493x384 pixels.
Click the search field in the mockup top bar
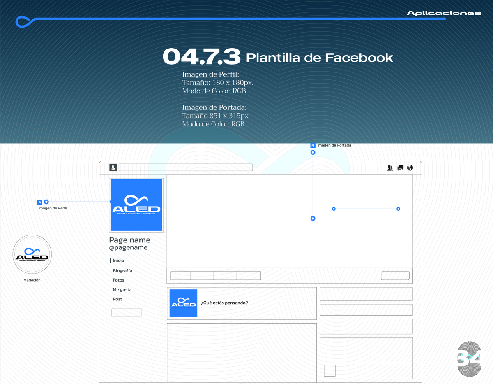coord(185,168)
